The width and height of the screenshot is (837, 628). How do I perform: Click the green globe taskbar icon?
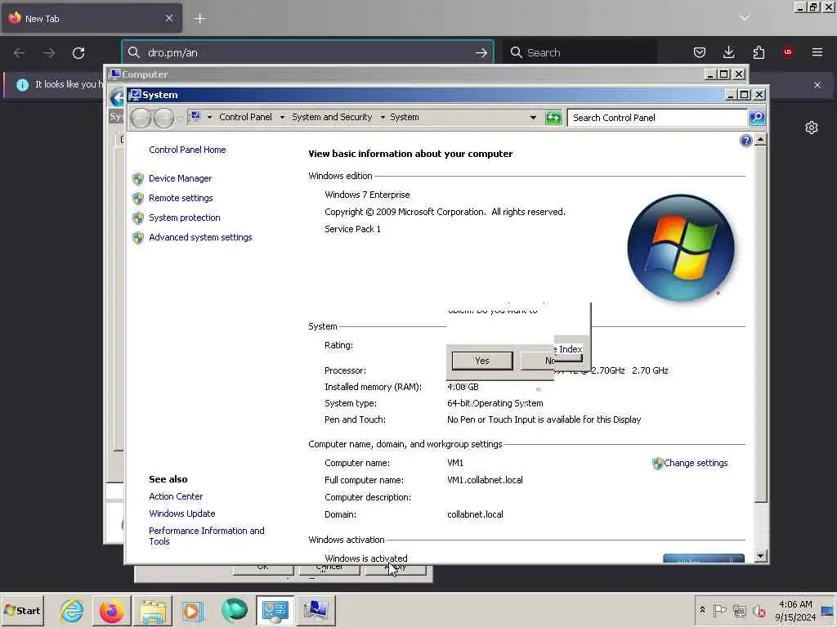[234, 610]
